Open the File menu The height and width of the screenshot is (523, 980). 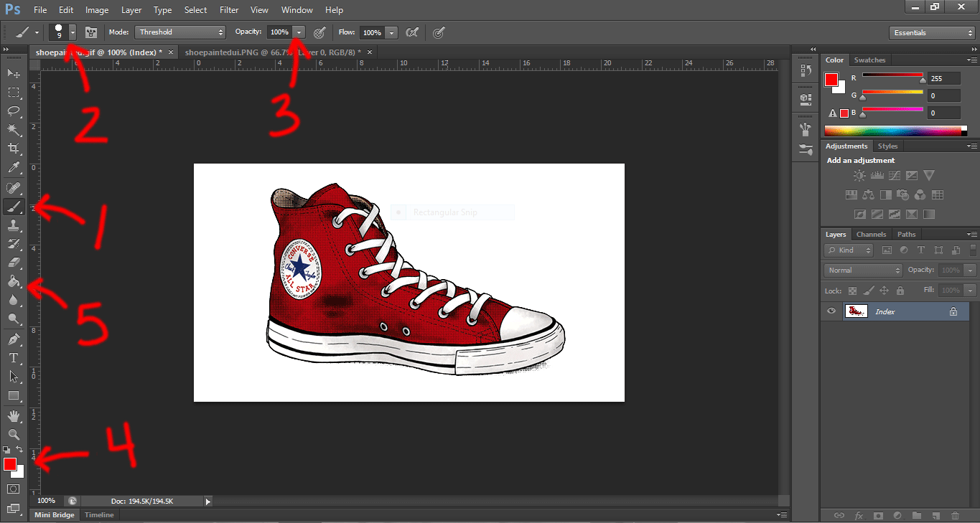pos(40,10)
